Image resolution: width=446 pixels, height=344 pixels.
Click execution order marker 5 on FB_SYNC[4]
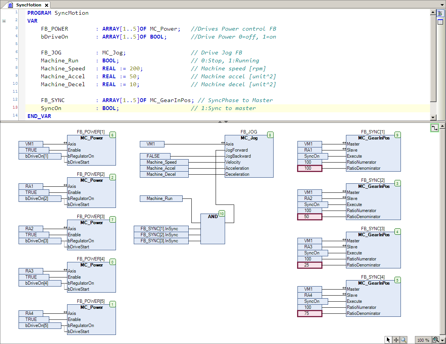click(397, 280)
